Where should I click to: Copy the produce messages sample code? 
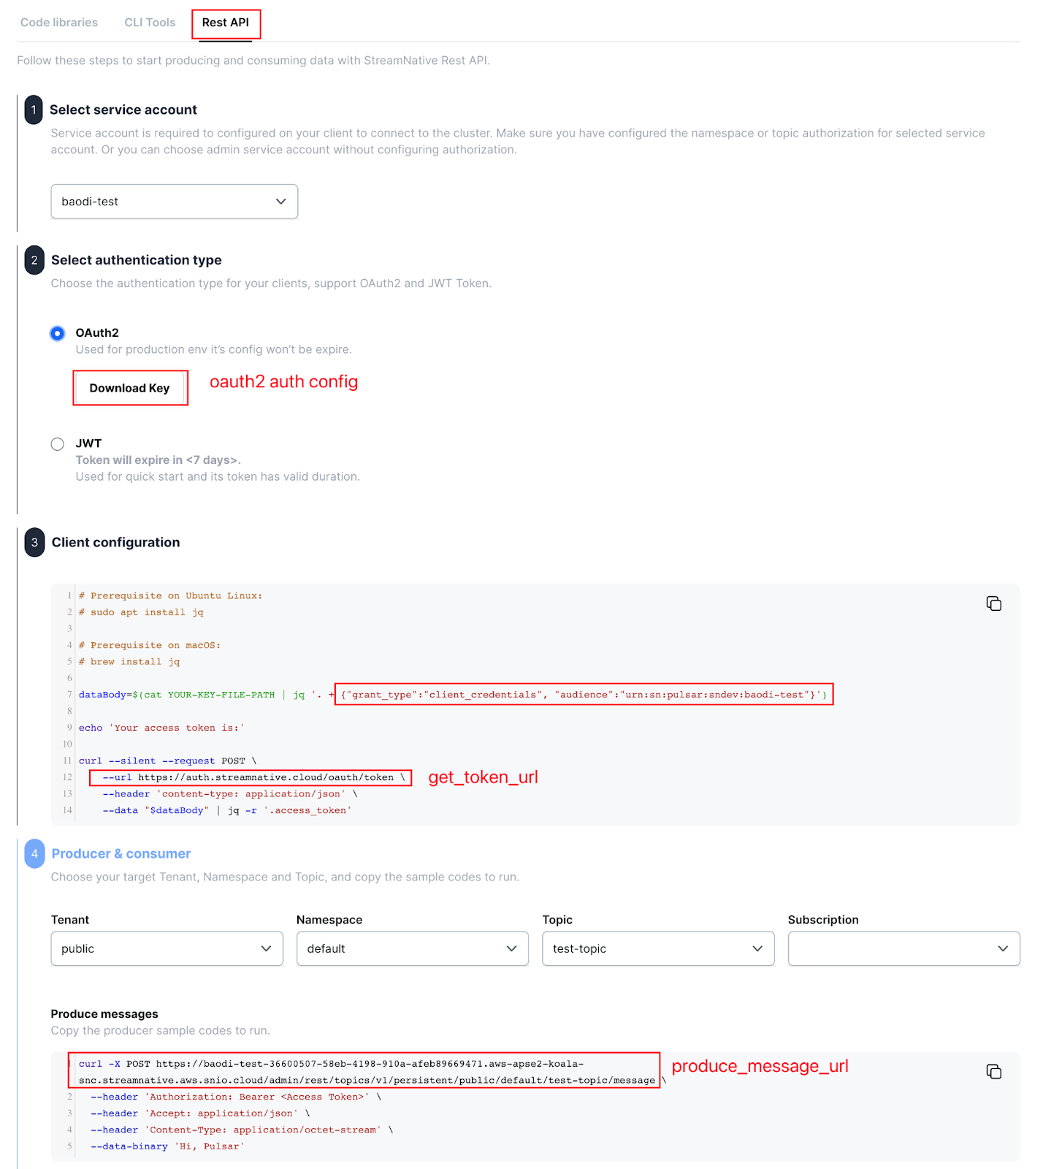pos(993,1072)
